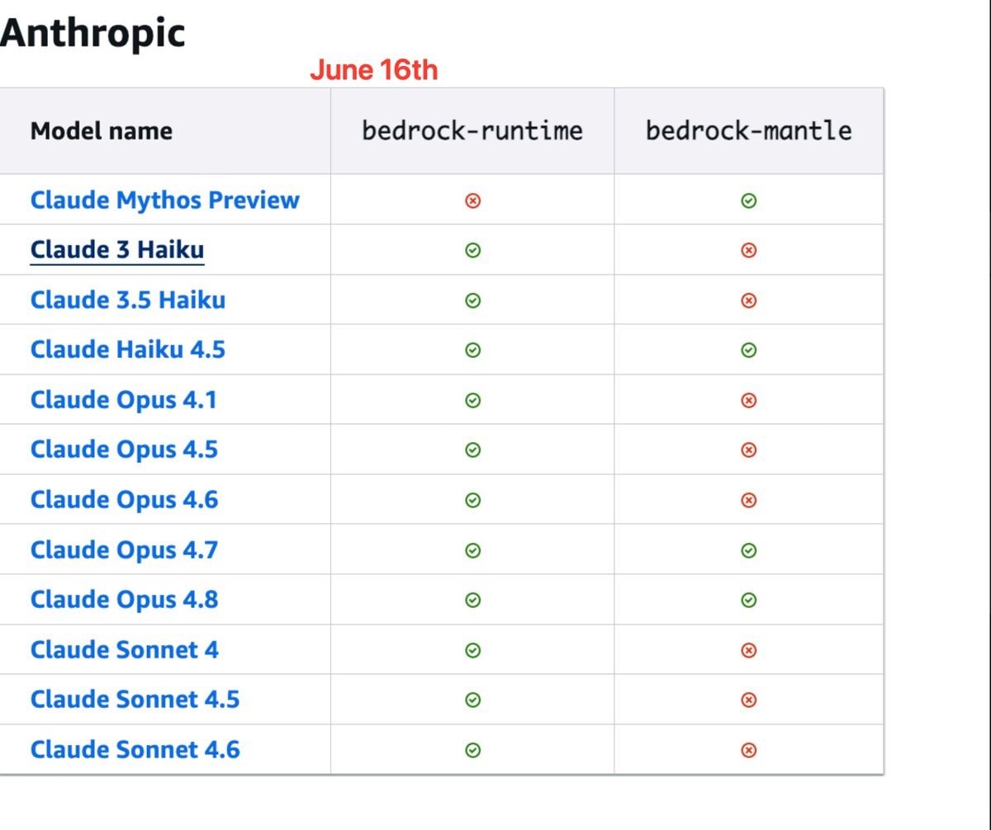The width and height of the screenshot is (991, 830).
Task: Open the Claude Sonnet 4.5 link
Action: coord(135,699)
